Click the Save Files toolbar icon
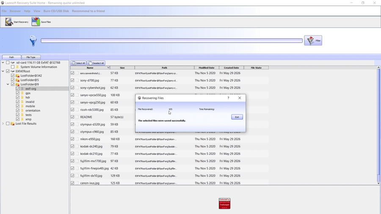This screenshot has width=381, height=214. 36,22
